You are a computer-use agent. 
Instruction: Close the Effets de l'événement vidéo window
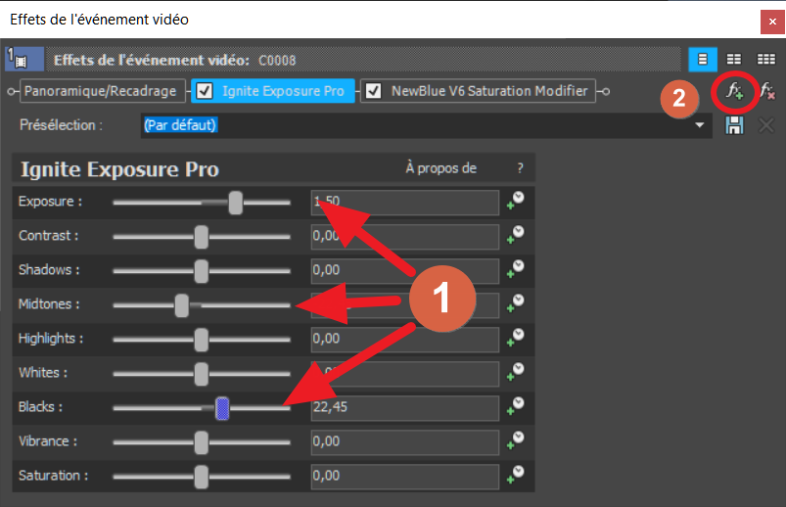[x=772, y=22]
